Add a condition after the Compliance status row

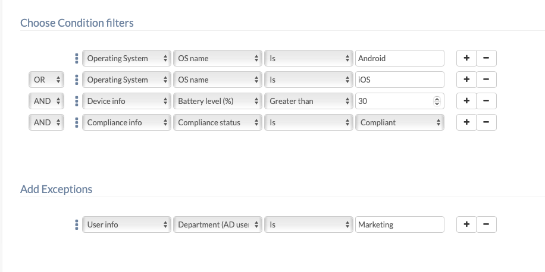466,122
